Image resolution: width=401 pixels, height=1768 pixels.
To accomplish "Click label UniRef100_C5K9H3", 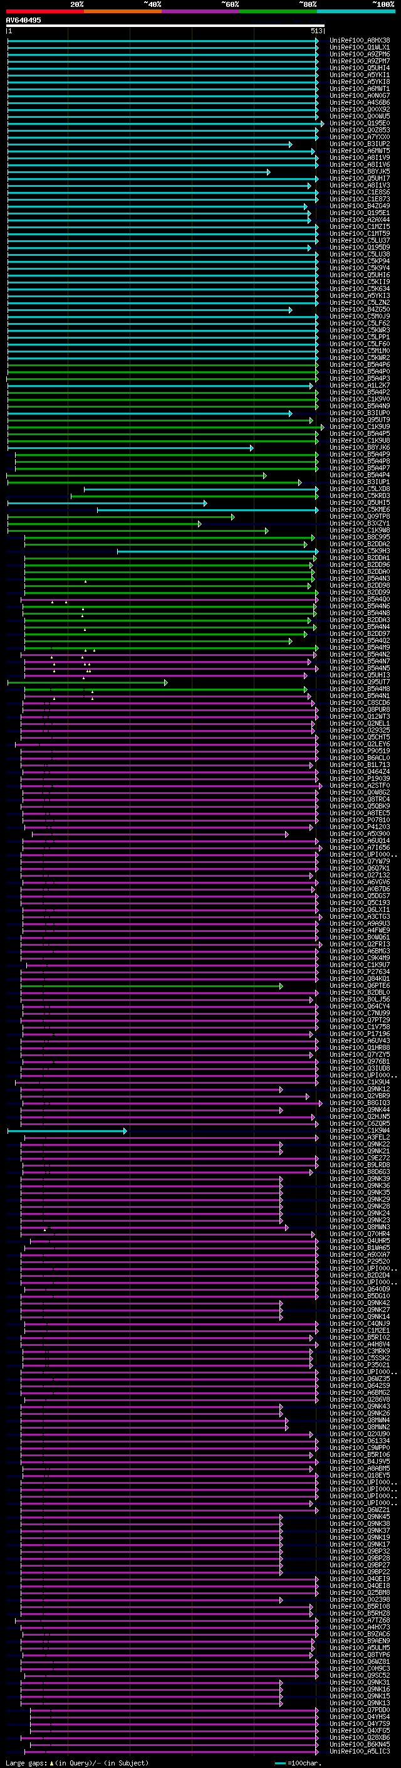I will coord(360,551).
